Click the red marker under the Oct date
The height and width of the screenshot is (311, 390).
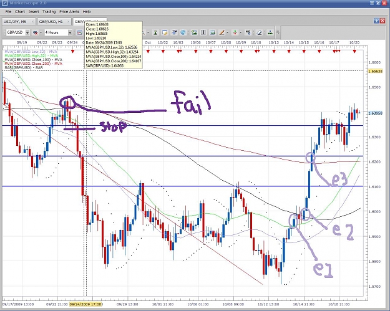(x=148, y=52)
